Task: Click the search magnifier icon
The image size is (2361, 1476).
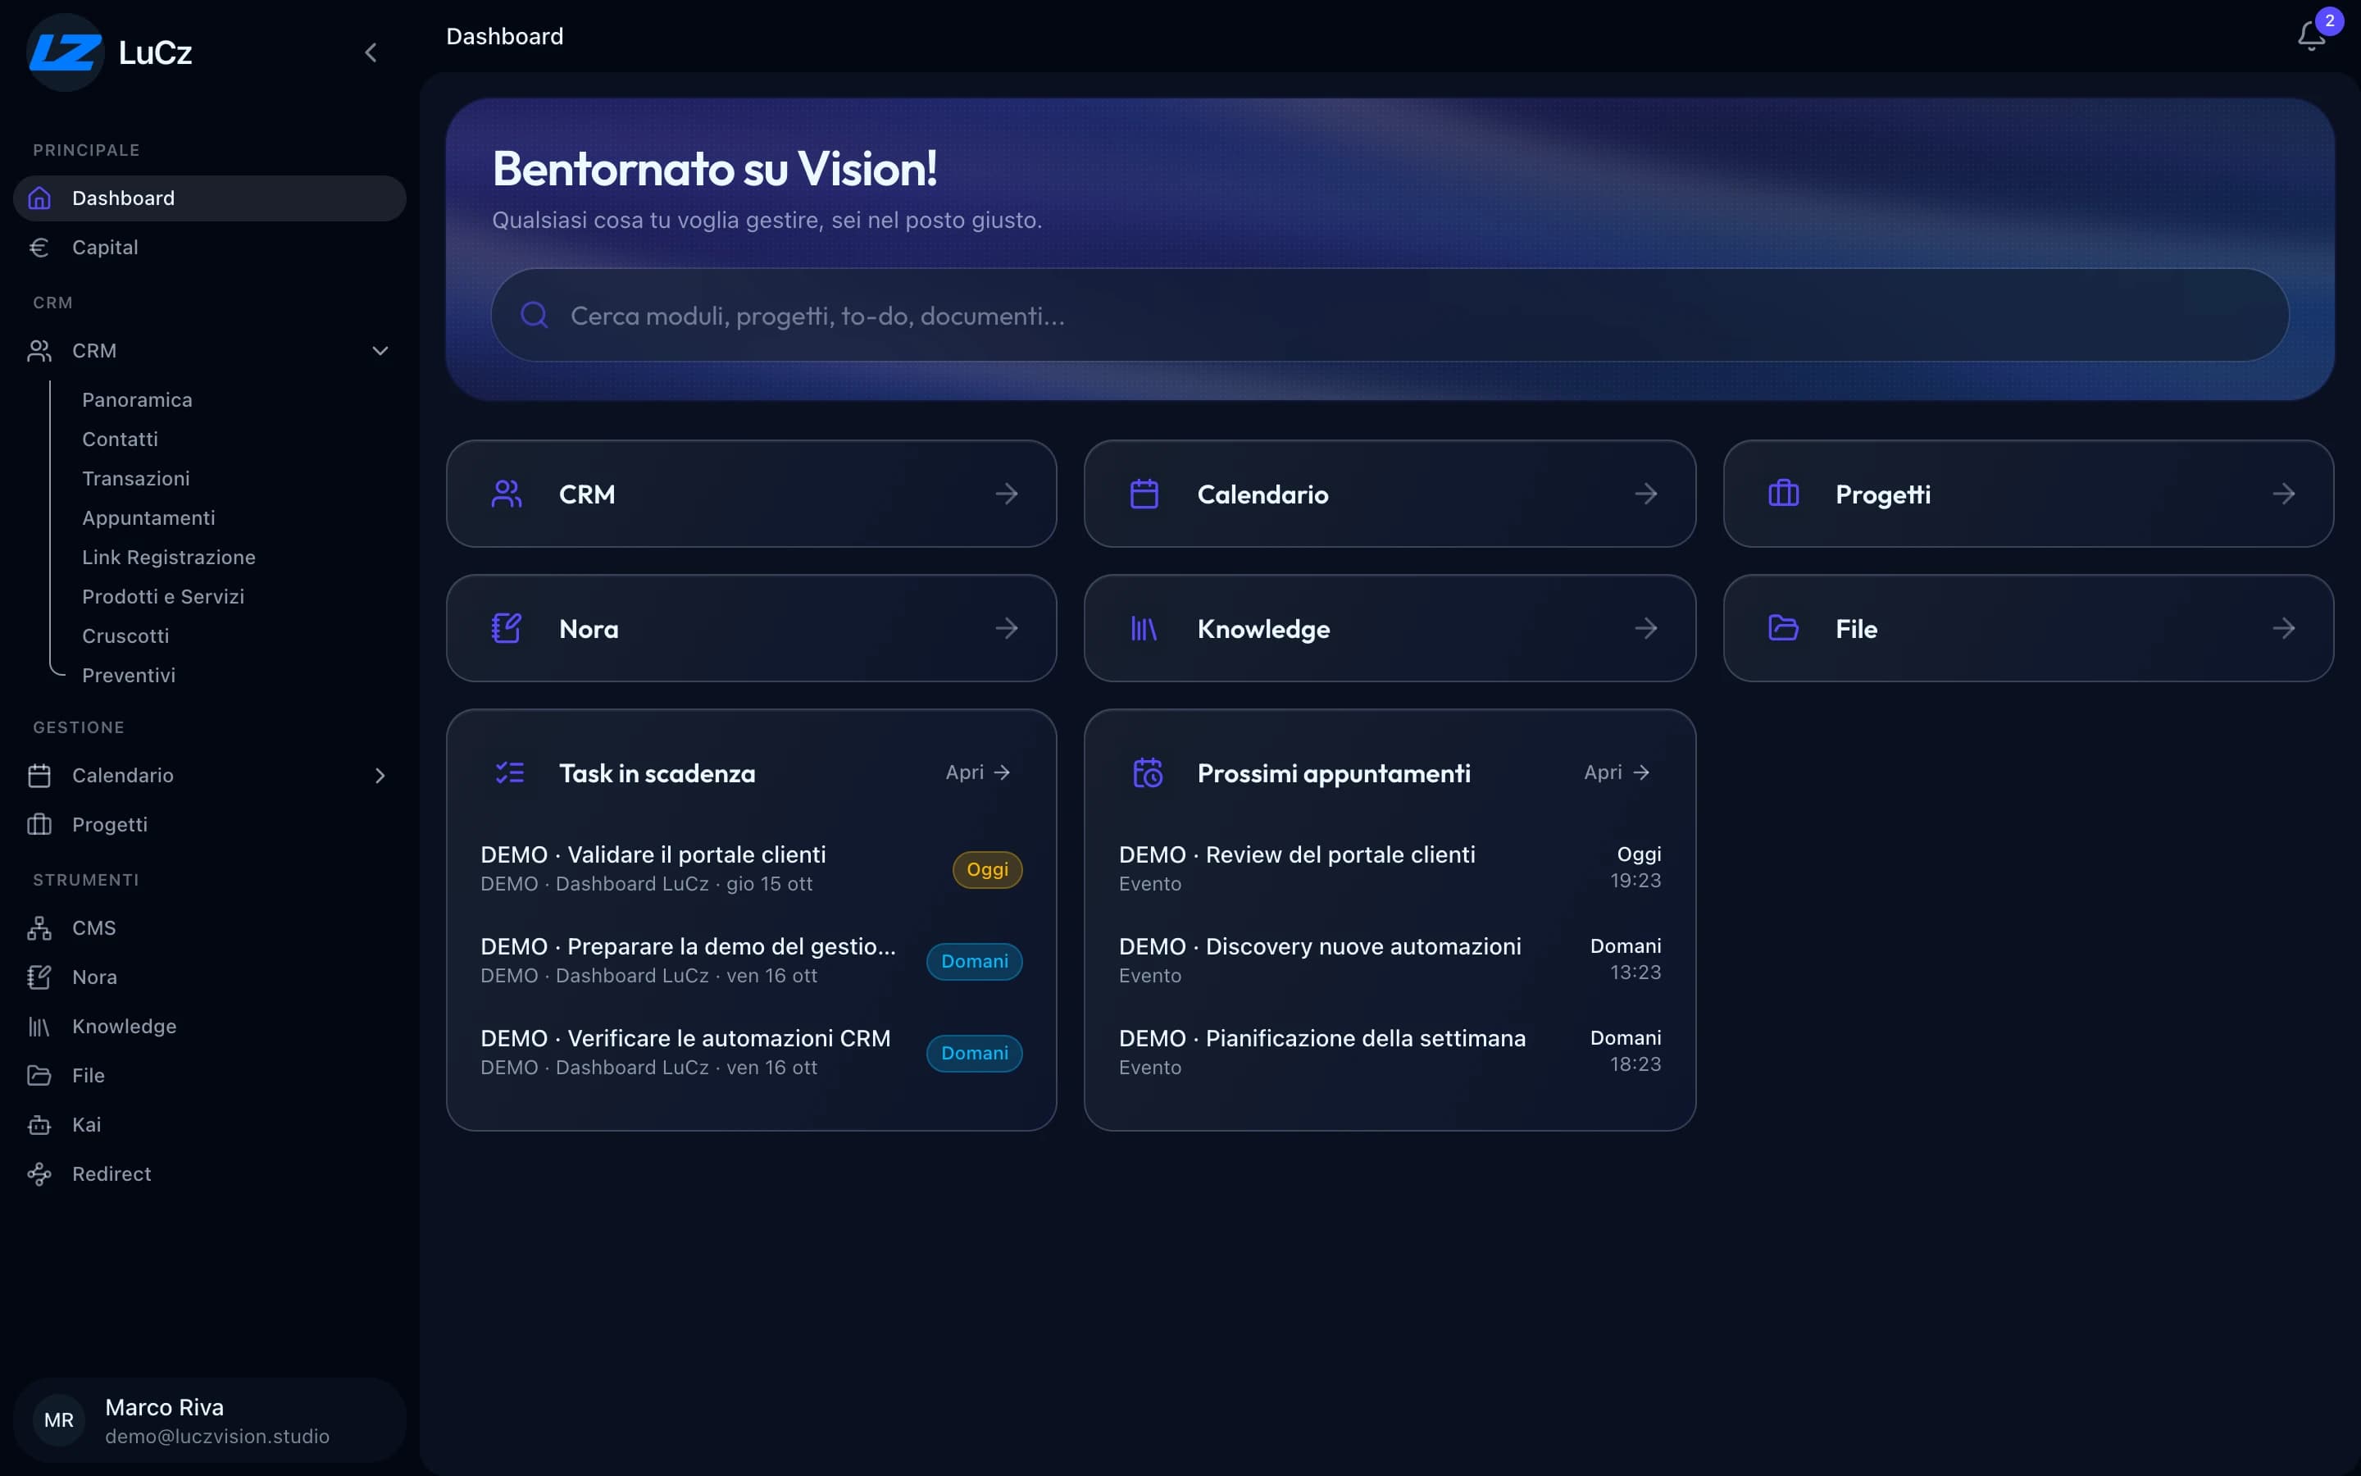Action: [535, 314]
